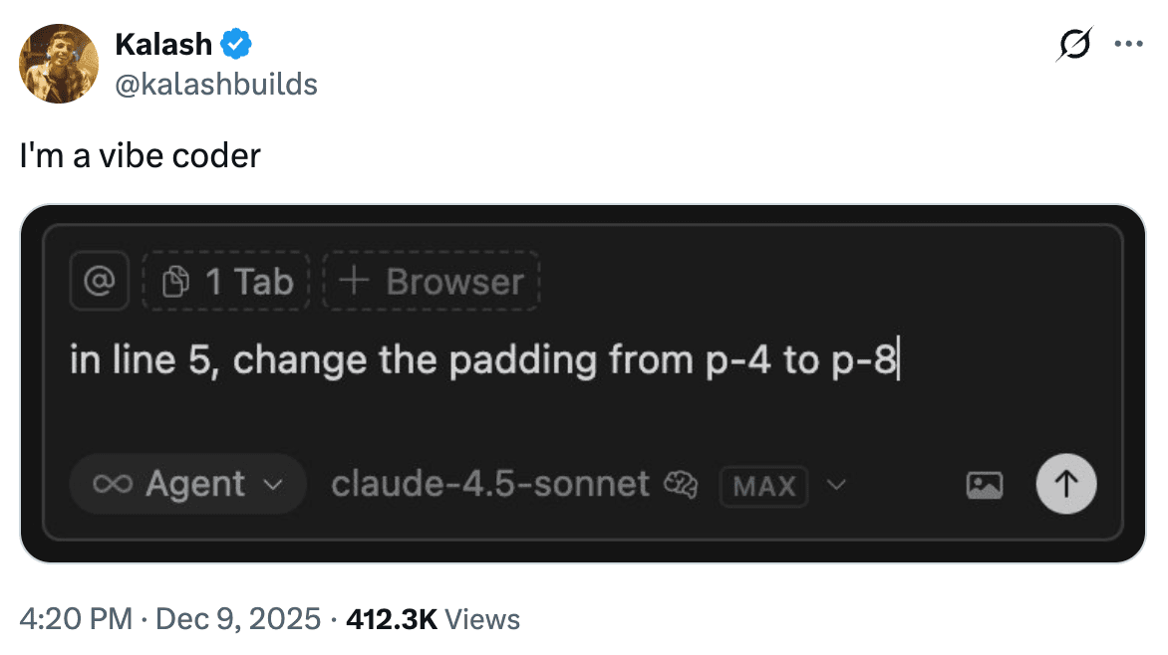Toggle MAX mode

tap(763, 486)
